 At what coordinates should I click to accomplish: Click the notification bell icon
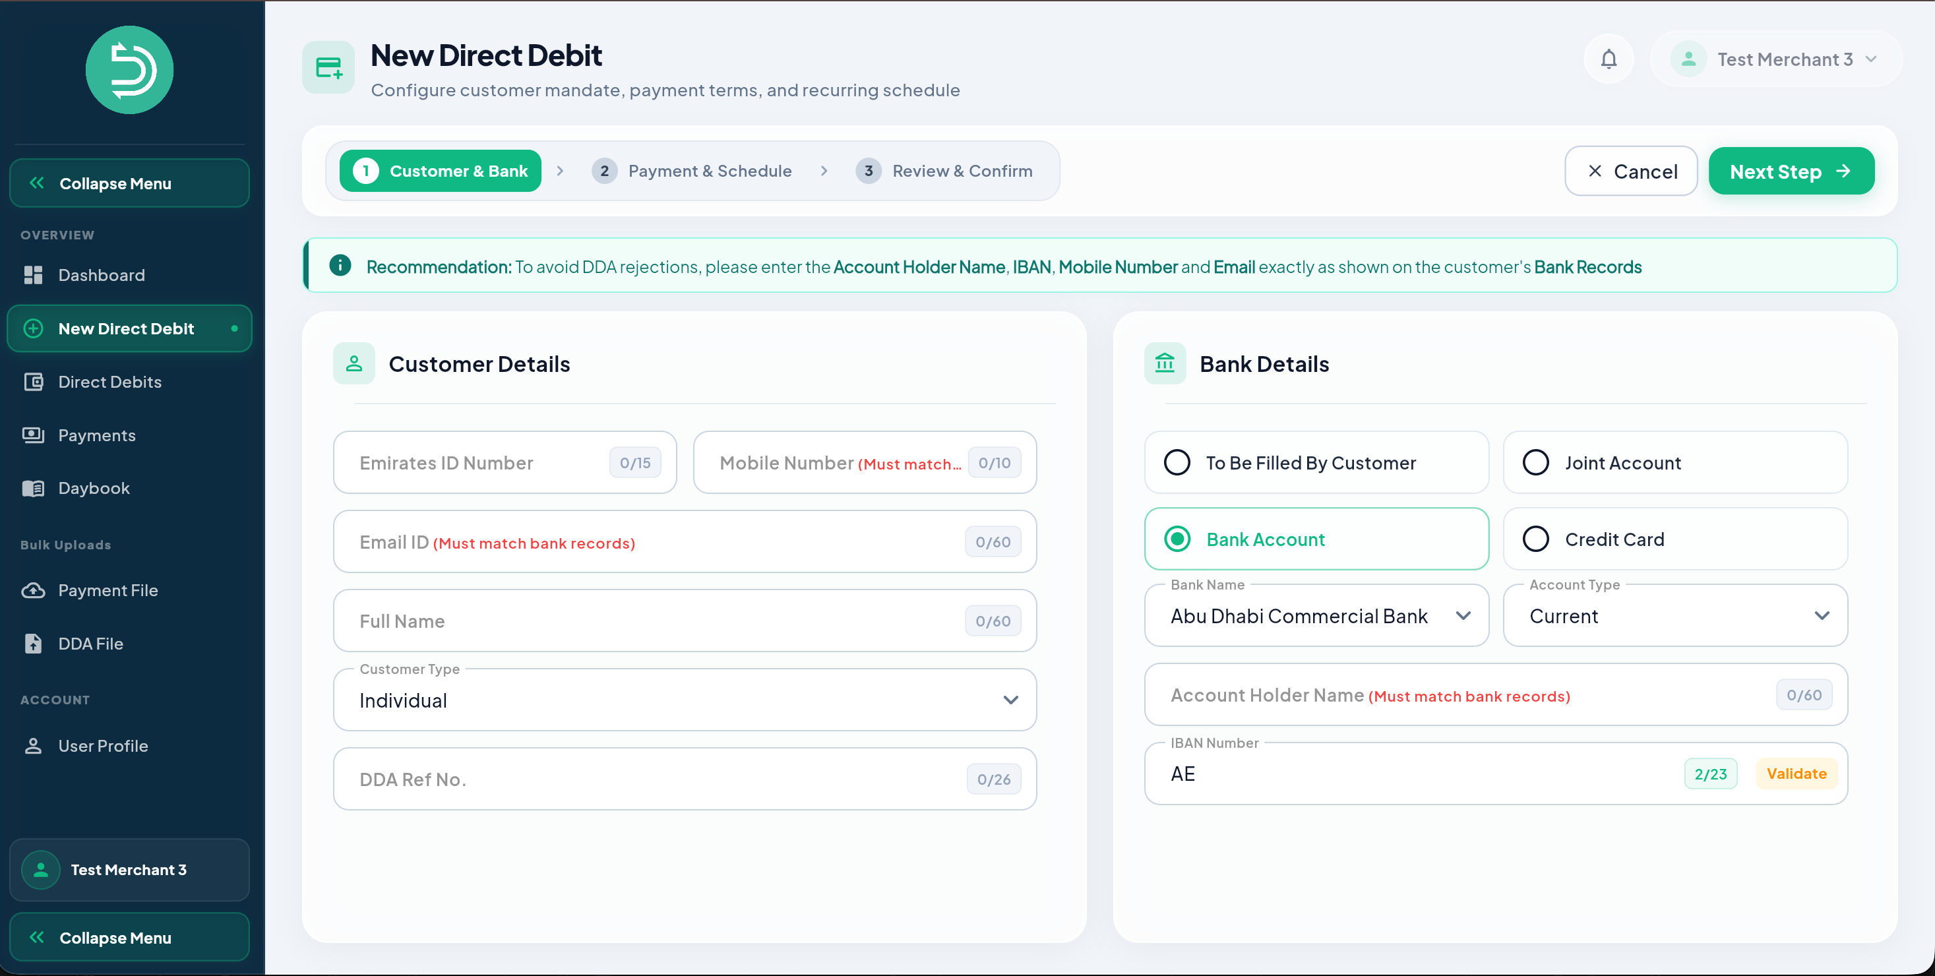1609,59
